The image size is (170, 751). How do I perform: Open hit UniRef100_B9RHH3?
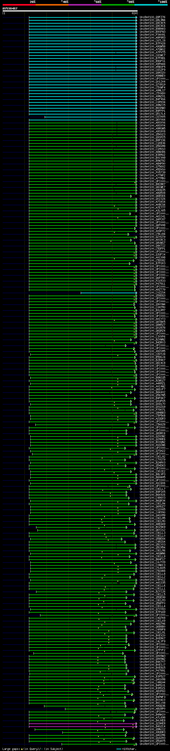tap(152, 29)
